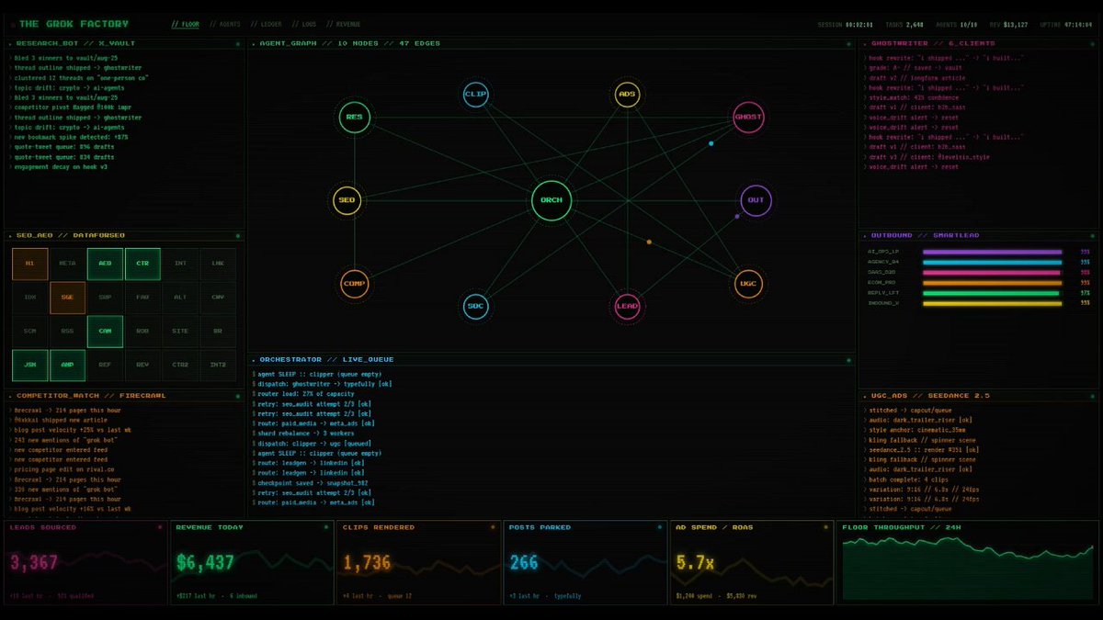Select the SEO agent node
The image size is (1103, 620).
click(347, 200)
